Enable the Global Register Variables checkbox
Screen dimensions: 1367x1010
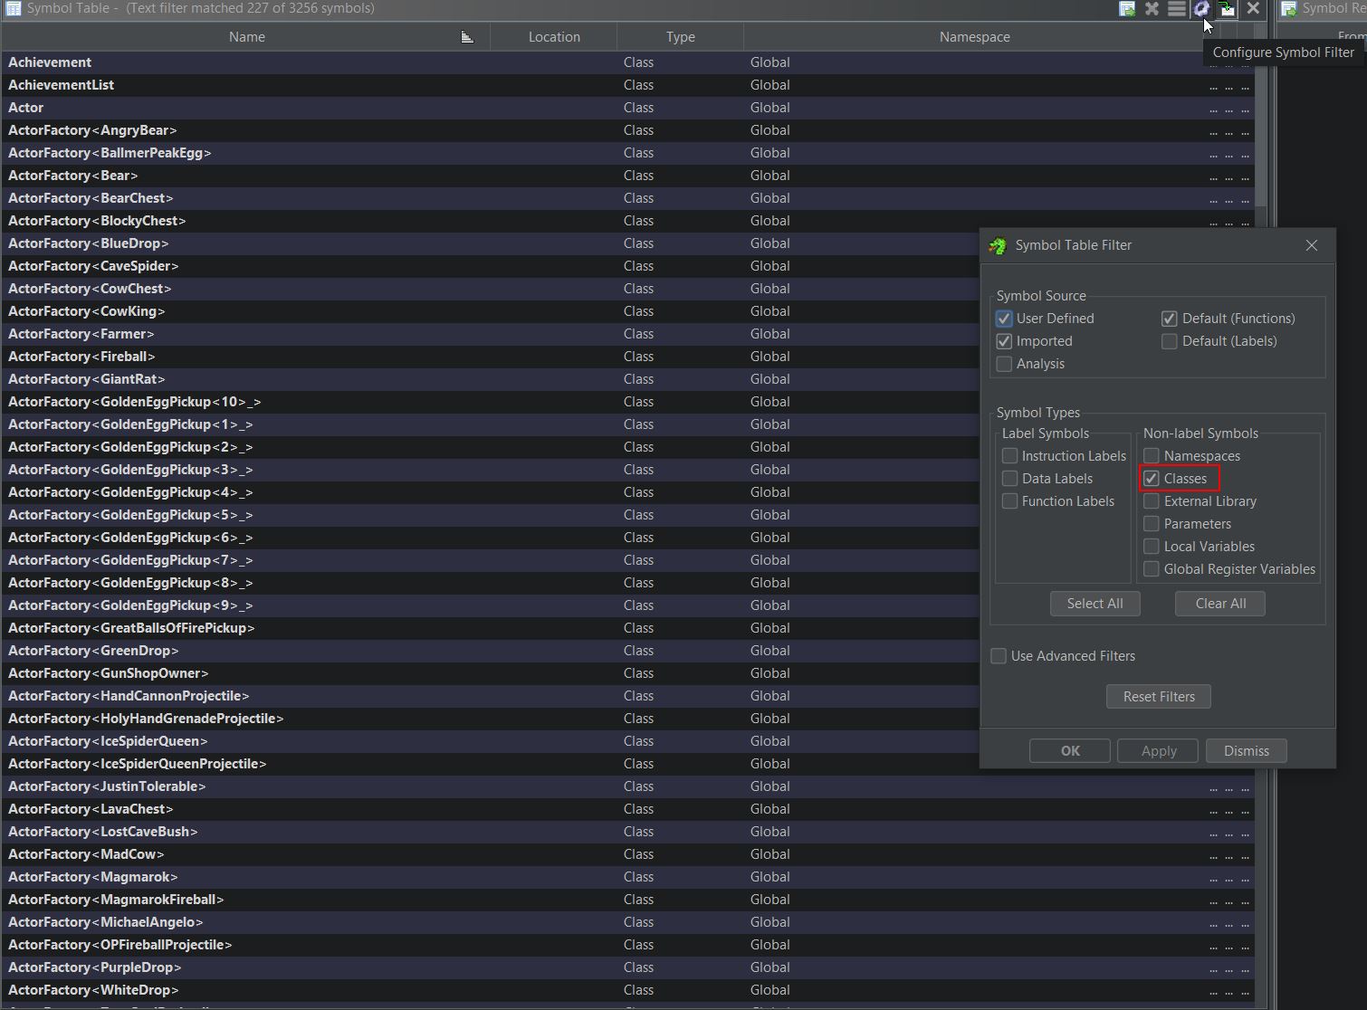click(x=1152, y=569)
